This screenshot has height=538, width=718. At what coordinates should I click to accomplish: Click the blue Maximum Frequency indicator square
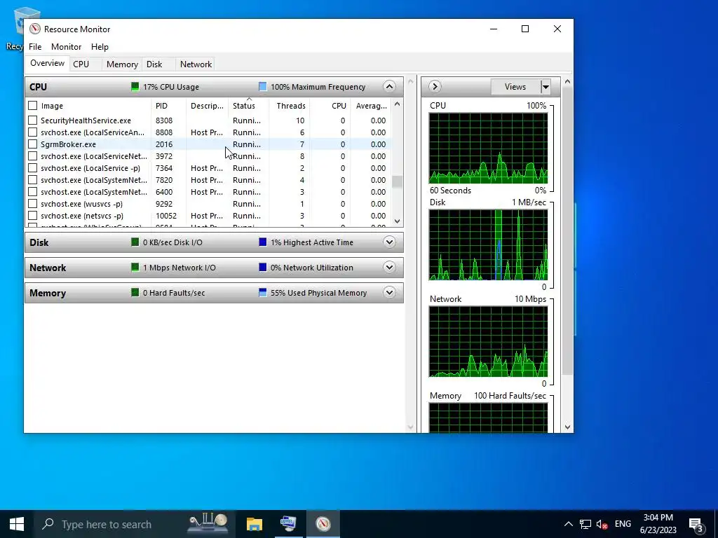262,86
